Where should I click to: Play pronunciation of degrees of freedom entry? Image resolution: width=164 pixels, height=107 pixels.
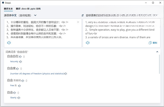(66, 74)
